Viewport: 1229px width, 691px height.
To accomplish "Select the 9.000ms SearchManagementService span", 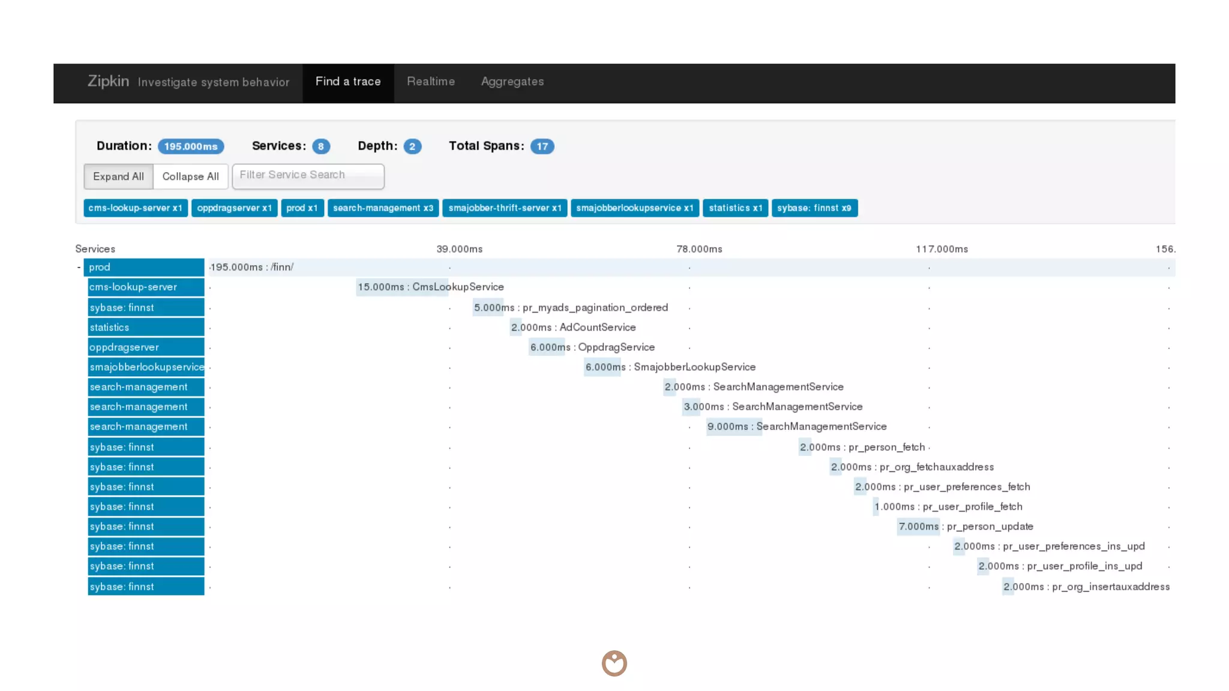I will pyautogui.click(x=733, y=427).
